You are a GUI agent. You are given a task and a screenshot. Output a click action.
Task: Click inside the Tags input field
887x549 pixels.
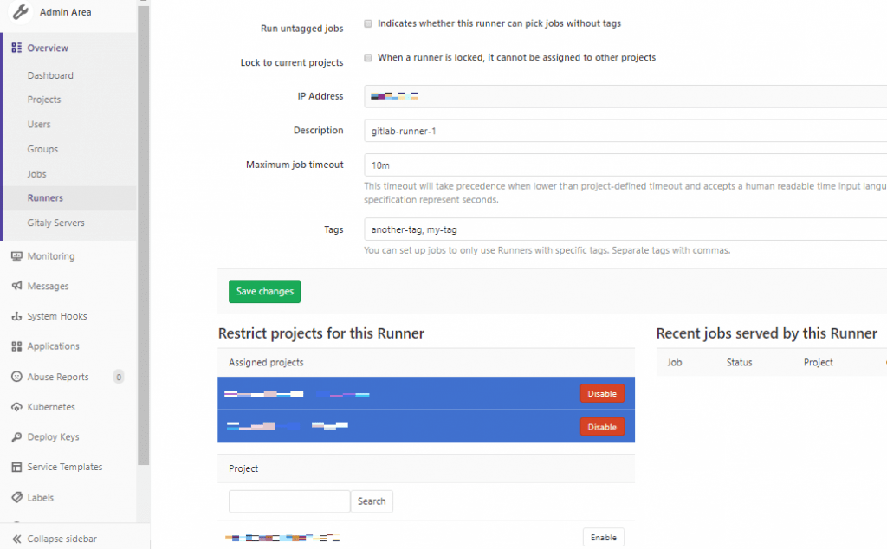pos(520,229)
